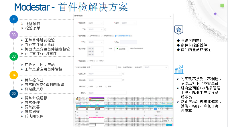The height and width of the screenshot is (127, 228).
Task: Click 异常升级通报 bullet text
Action: coord(36,98)
